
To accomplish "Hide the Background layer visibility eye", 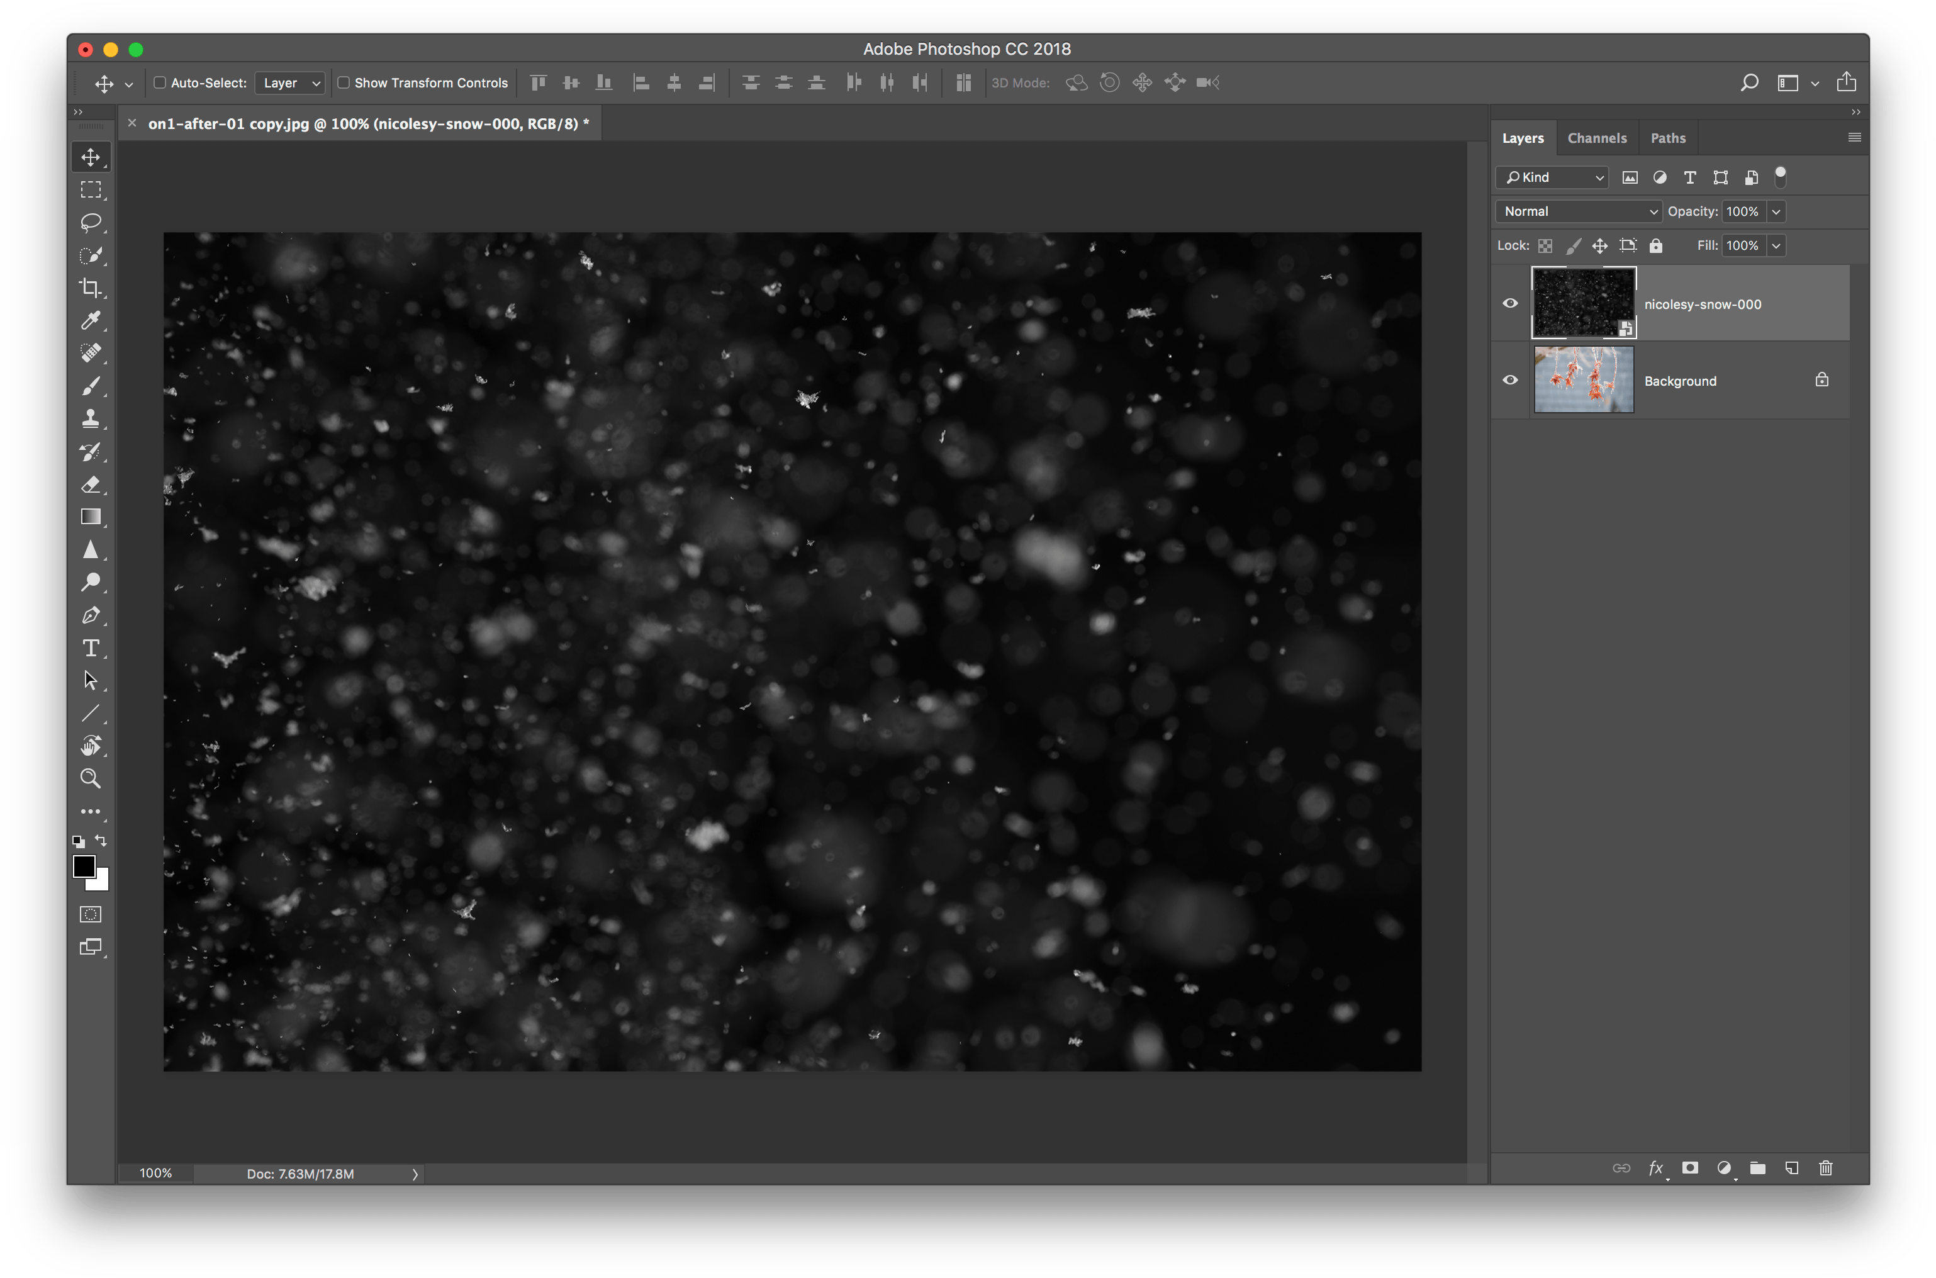I will 1510,380.
